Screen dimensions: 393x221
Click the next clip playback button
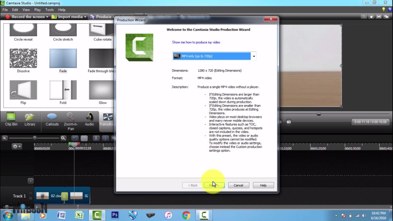click(x=289, y=122)
